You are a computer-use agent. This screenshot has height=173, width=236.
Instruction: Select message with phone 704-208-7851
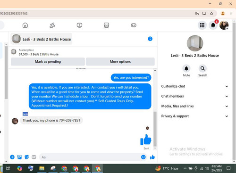point(51,120)
